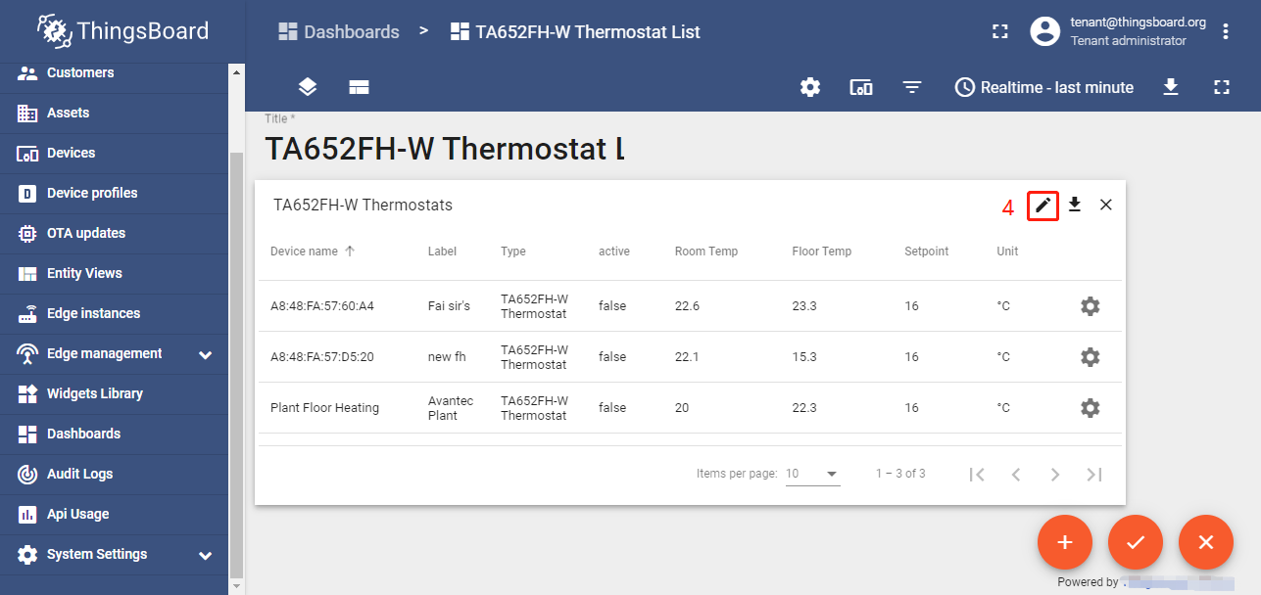Go to last page of table
The image size is (1261, 595).
[1094, 475]
